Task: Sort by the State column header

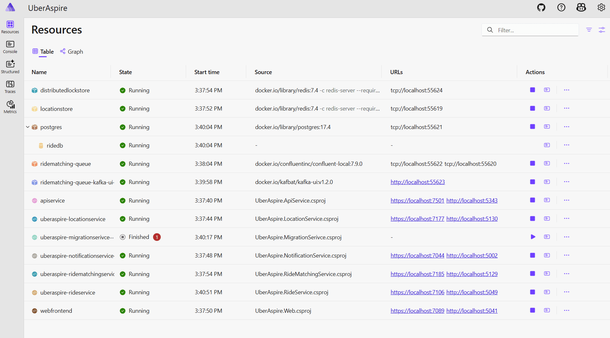Action: (x=126, y=72)
